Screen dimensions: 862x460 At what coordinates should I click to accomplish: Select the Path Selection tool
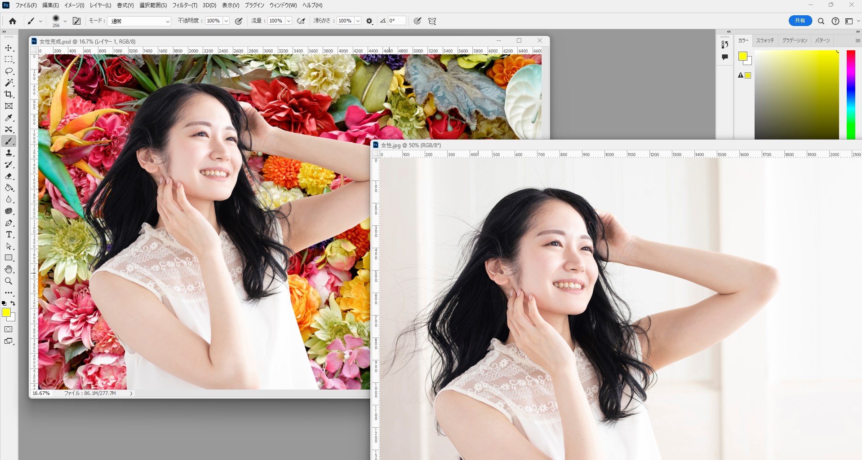click(x=9, y=246)
